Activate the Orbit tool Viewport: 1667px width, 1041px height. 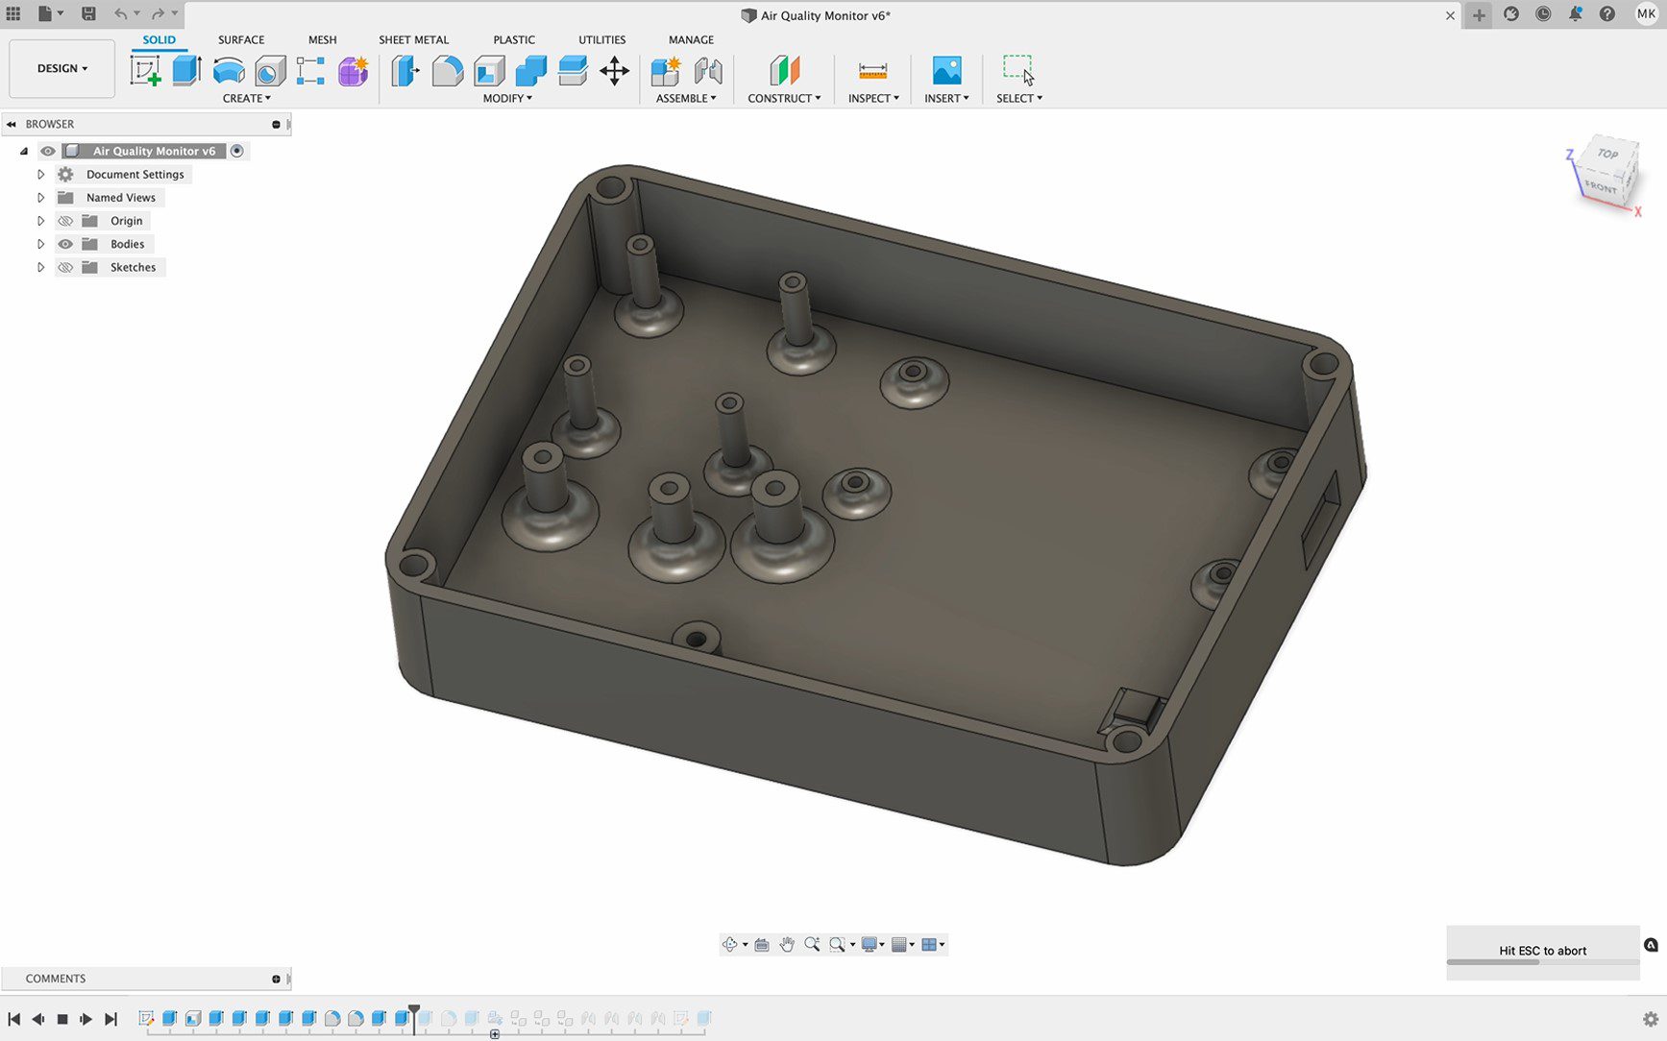click(731, 944)
